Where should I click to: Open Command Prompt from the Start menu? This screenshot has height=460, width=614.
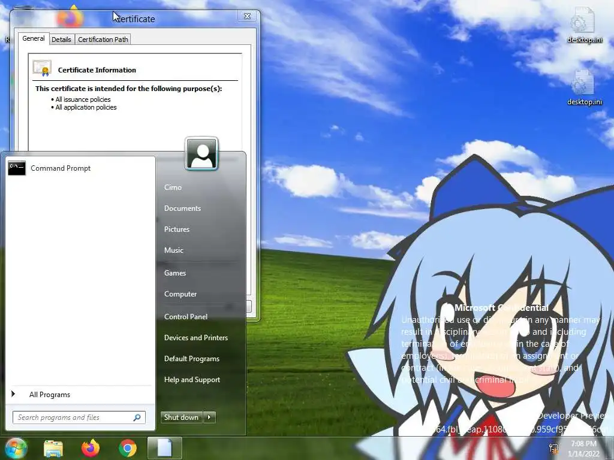pos(80,168)
